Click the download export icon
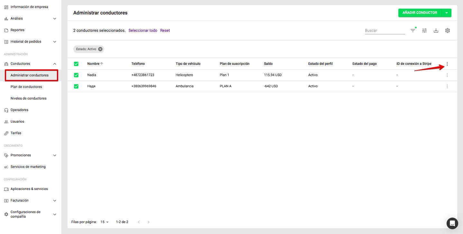The image size is (463, 234). click(x=436, y=30)
